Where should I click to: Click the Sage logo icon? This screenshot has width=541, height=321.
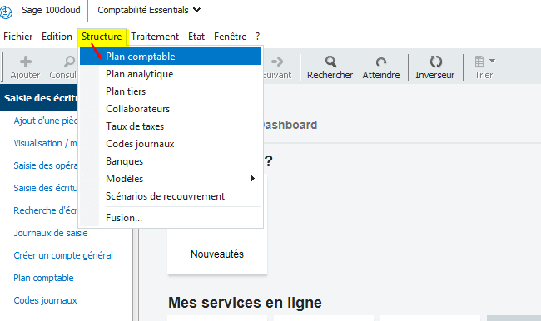tap(6, 12)
